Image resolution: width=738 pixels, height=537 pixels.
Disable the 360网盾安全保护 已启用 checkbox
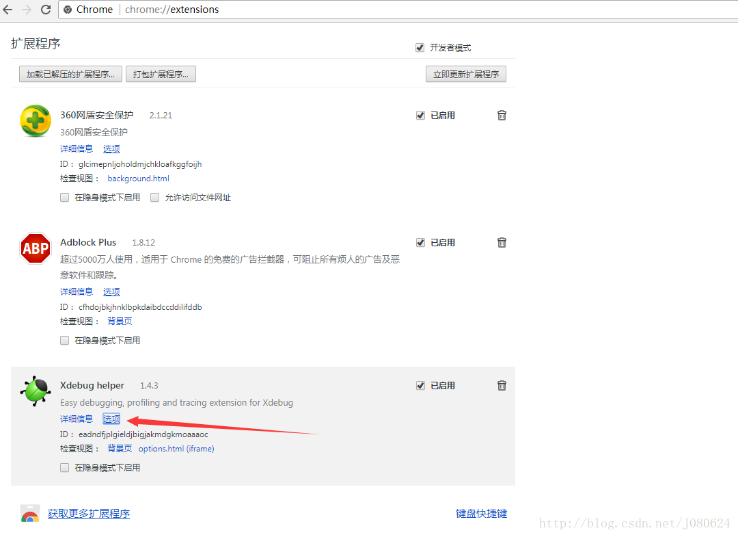pyautogui.click(x=420, y=116)
